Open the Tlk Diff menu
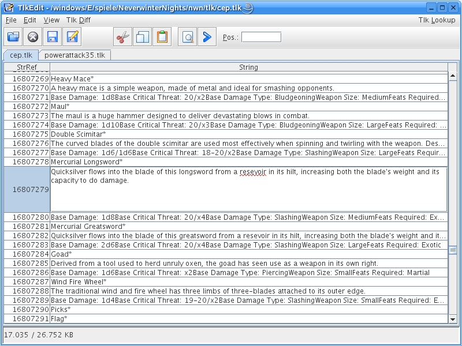The image size is (462, 346). (x=79, y=20)
